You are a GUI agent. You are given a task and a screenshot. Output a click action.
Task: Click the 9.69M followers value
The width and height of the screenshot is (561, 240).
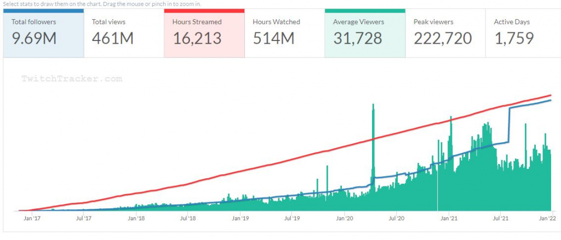pyautogui.click(x=35, y=39)
